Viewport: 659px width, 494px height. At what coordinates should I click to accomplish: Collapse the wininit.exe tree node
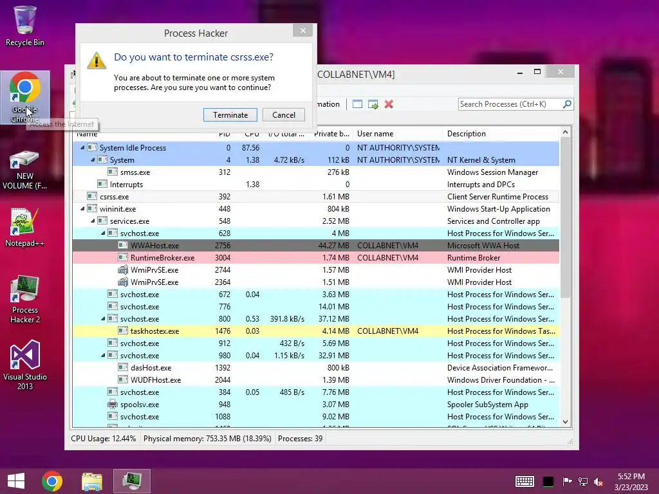(x=82, y=209)
